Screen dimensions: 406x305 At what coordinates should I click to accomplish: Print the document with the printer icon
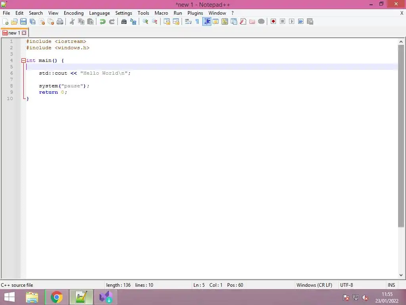point(60,21)
